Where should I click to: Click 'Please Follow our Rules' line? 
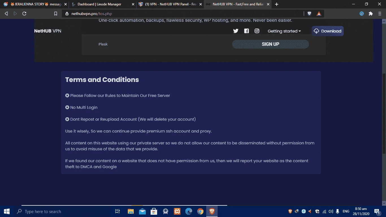120,96
